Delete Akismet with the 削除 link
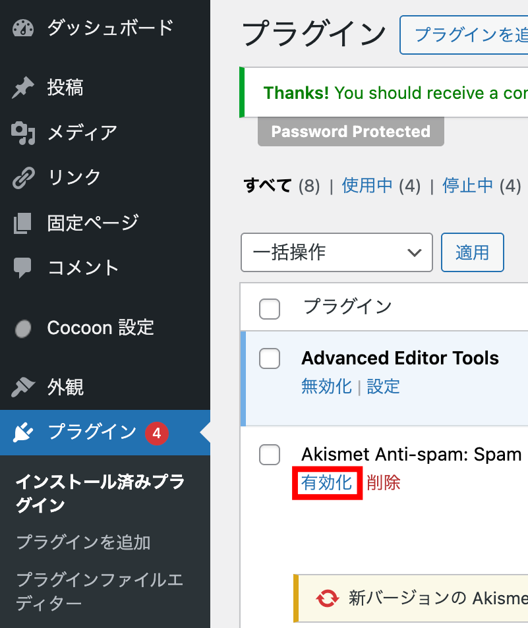528x628 pixels. [x=384, y=483]
